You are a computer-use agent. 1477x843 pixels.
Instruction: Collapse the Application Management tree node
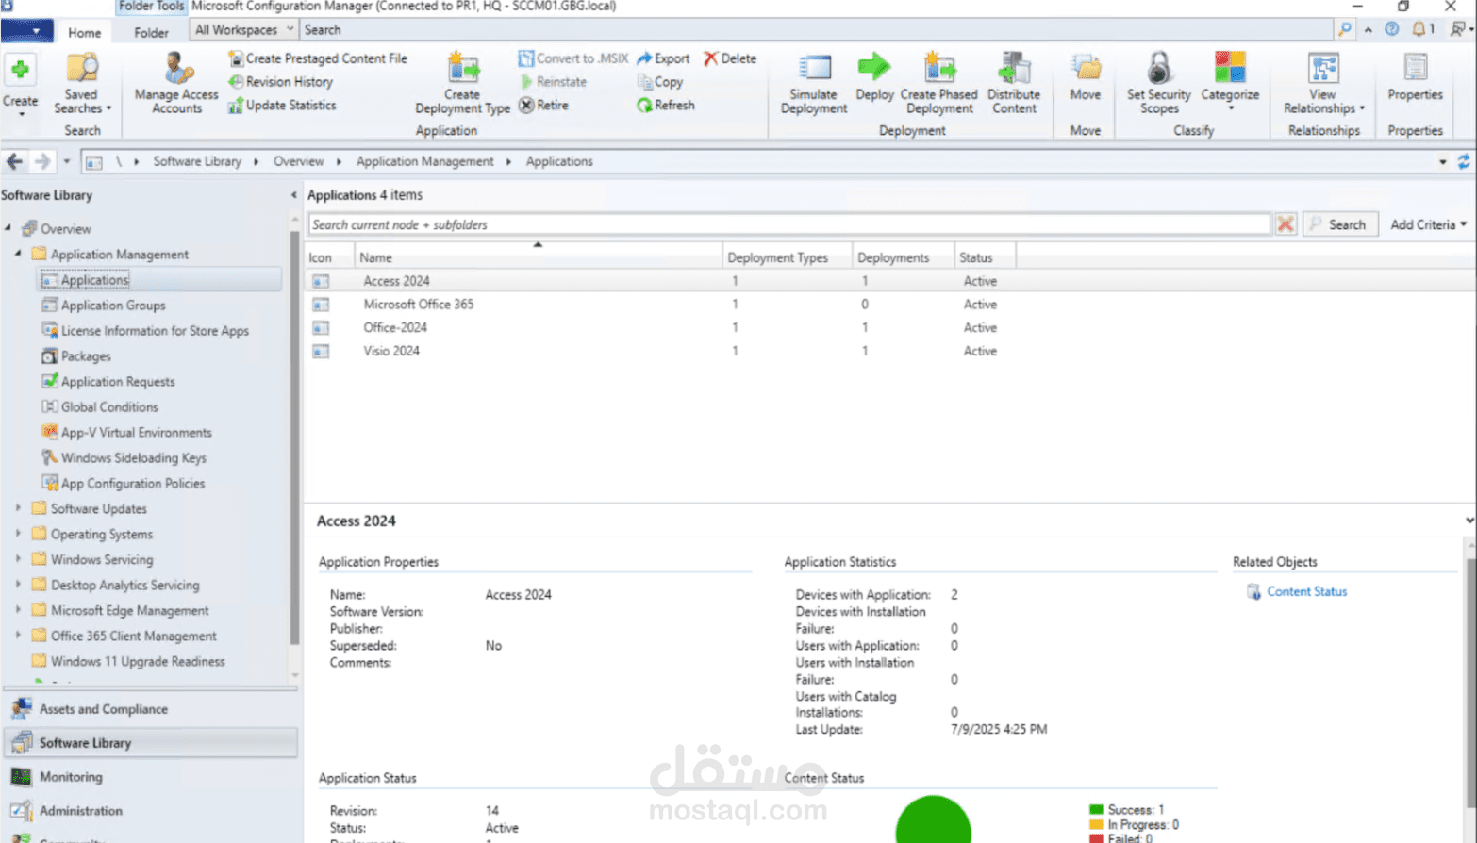pyautogui.click(x=18, y=254)
